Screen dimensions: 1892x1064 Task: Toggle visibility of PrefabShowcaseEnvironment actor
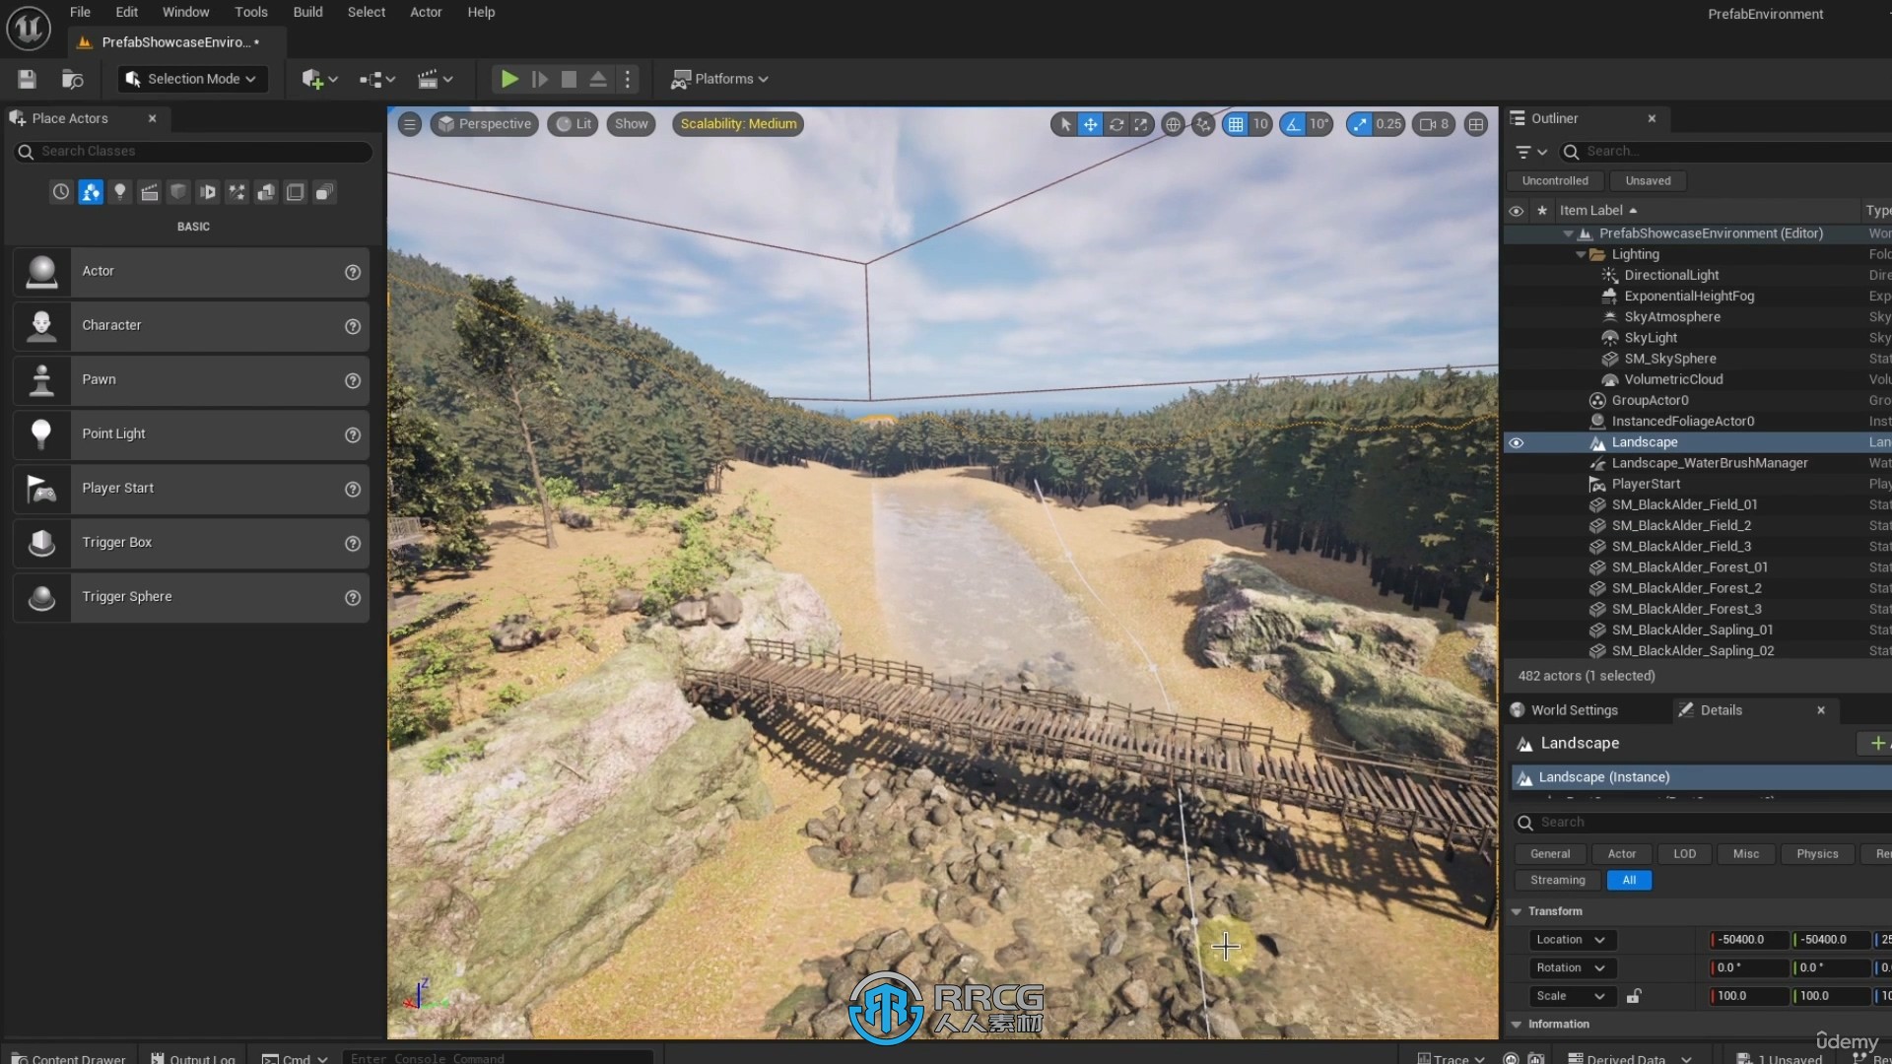(1517, 233)
